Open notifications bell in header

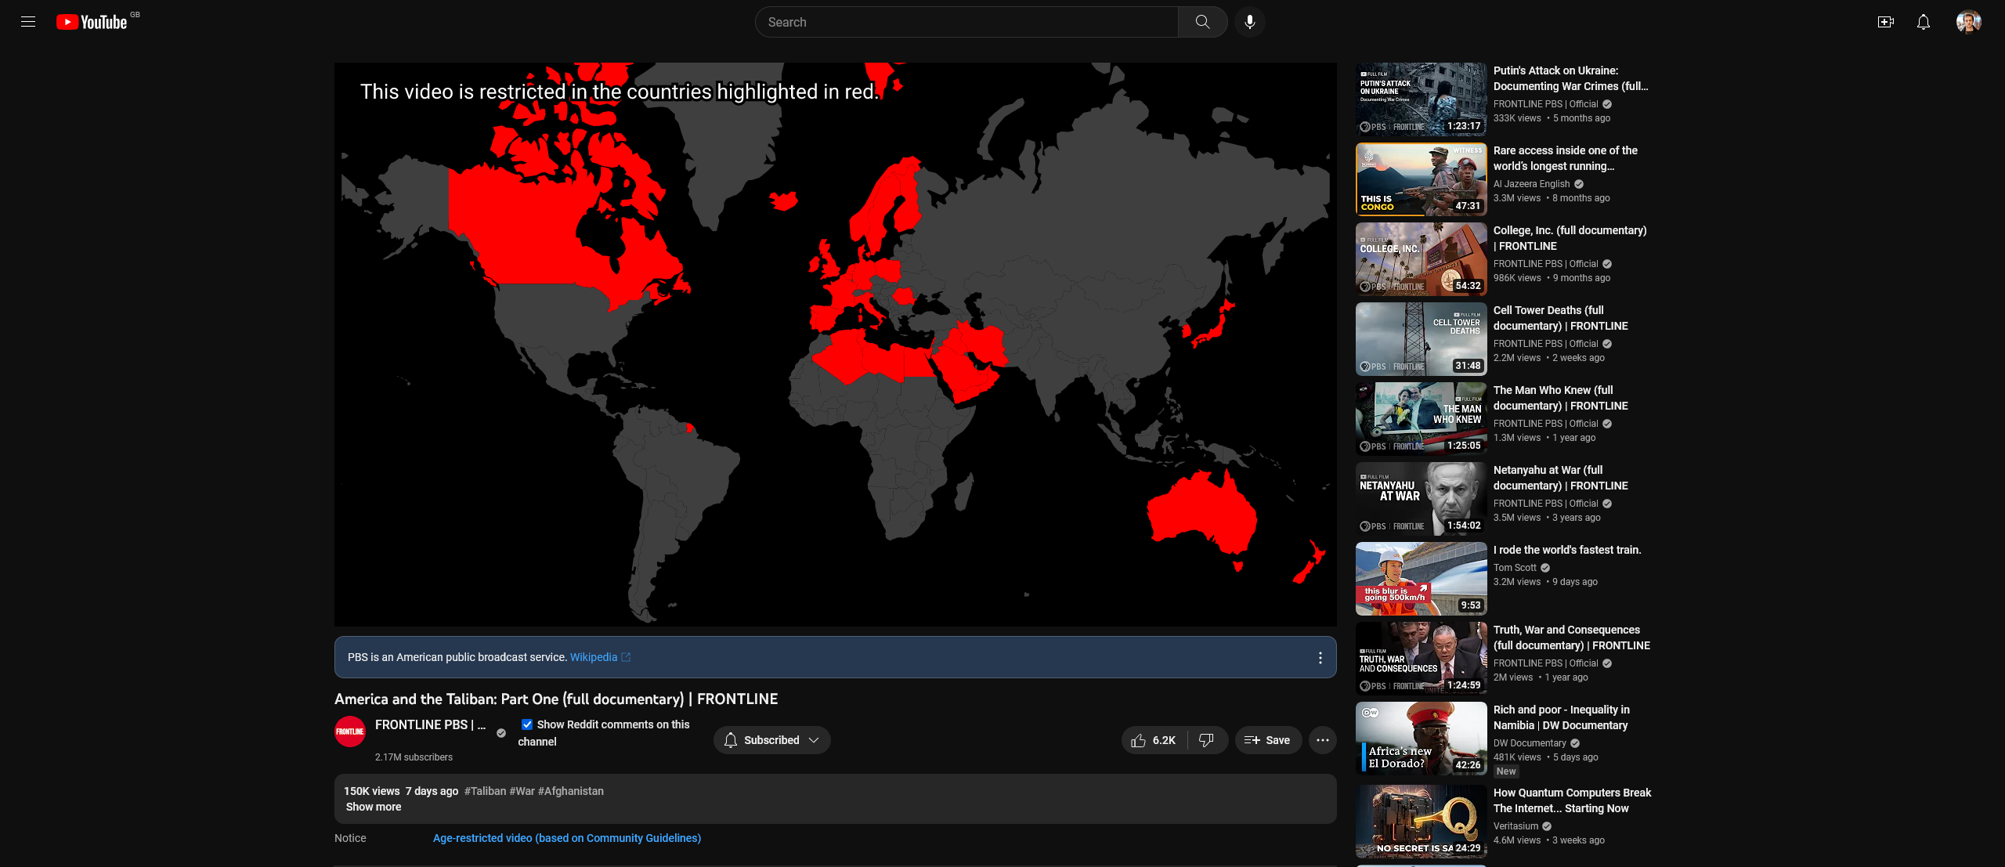1923,22
